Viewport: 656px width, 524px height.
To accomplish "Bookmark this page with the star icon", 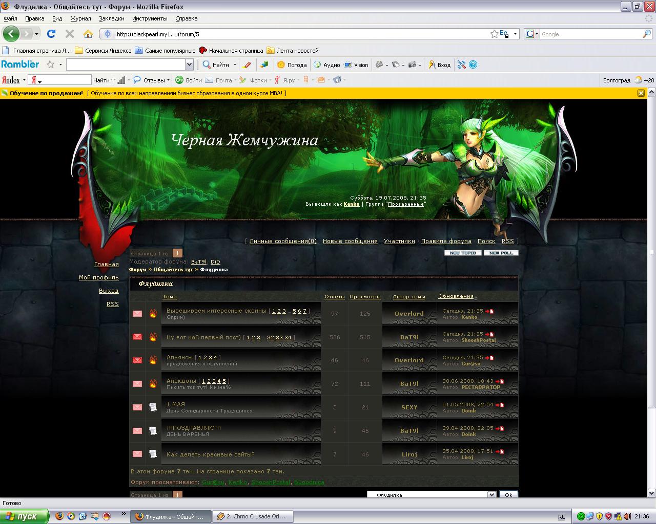I will click(494, 34).
